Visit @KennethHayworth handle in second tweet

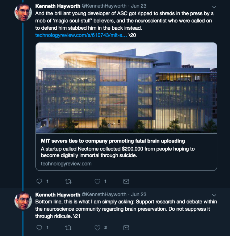click(104, 194)
